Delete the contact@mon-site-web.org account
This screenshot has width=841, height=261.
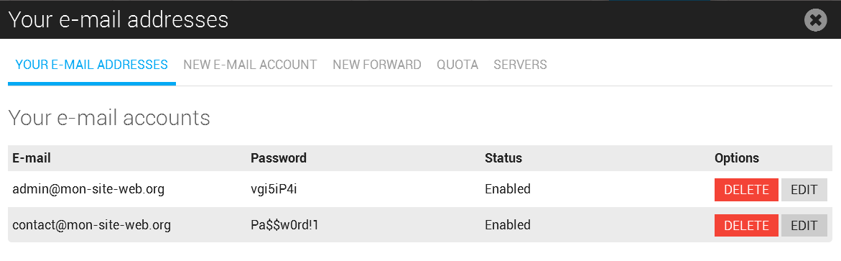[746, 225]
